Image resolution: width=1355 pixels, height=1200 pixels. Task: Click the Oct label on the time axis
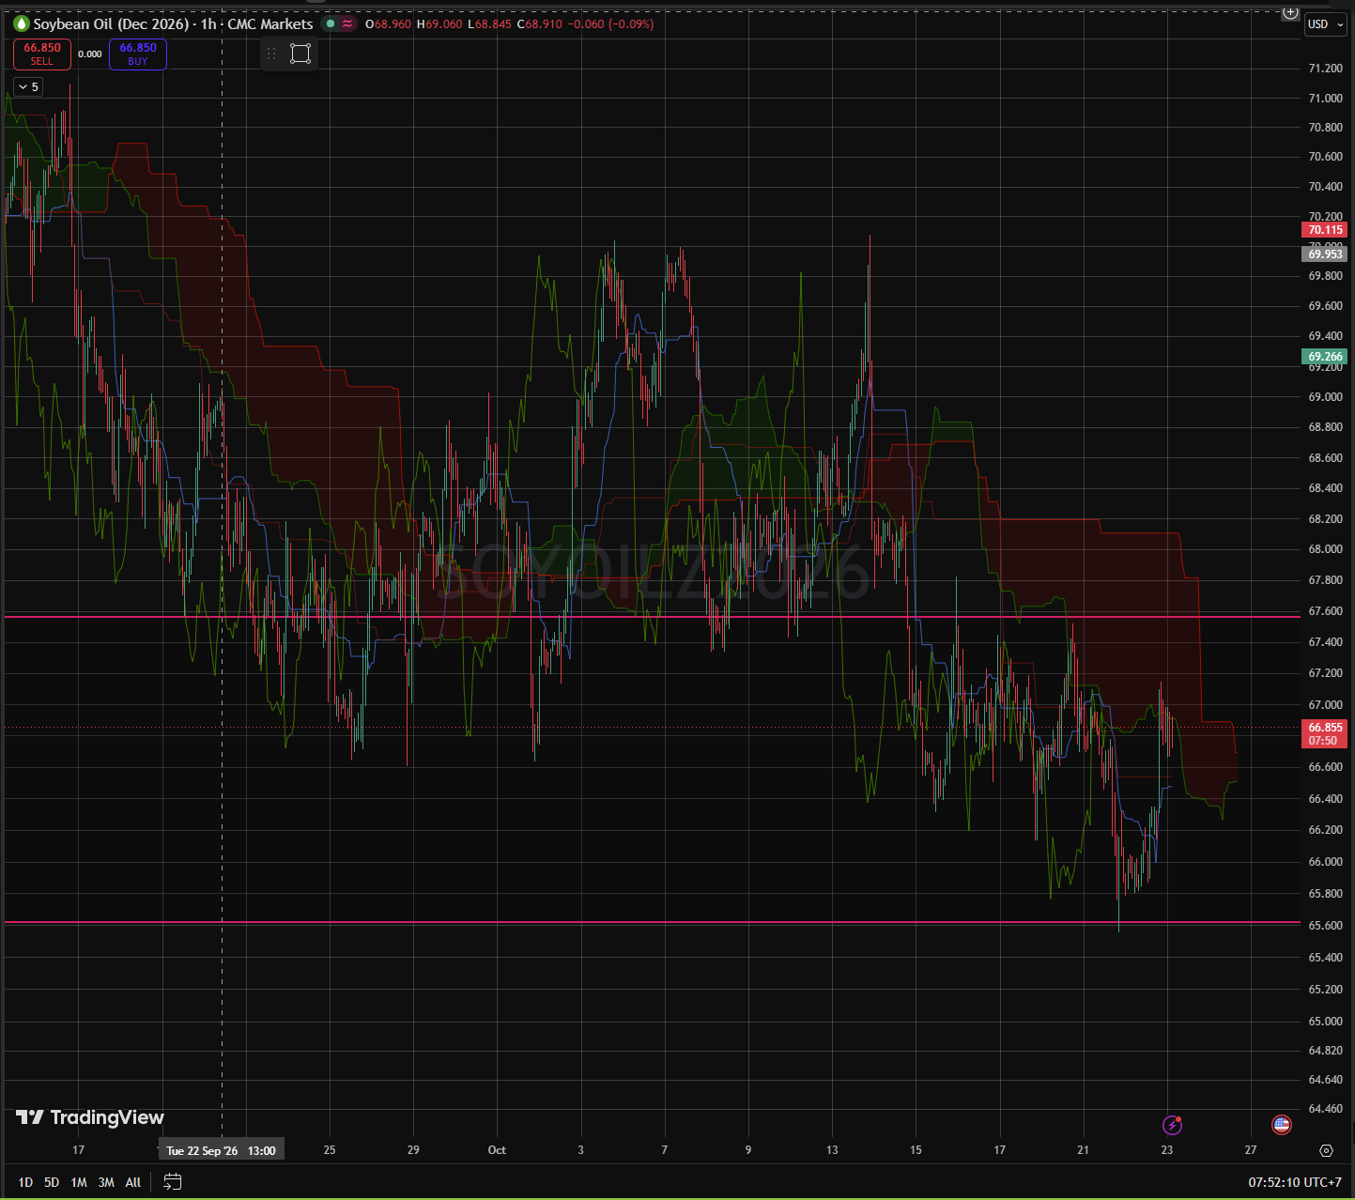497,1150
